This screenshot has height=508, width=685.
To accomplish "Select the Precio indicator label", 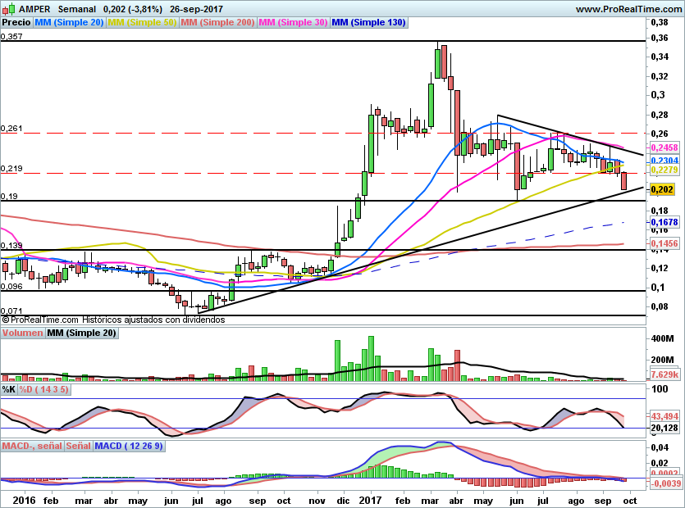I will 16,22.
